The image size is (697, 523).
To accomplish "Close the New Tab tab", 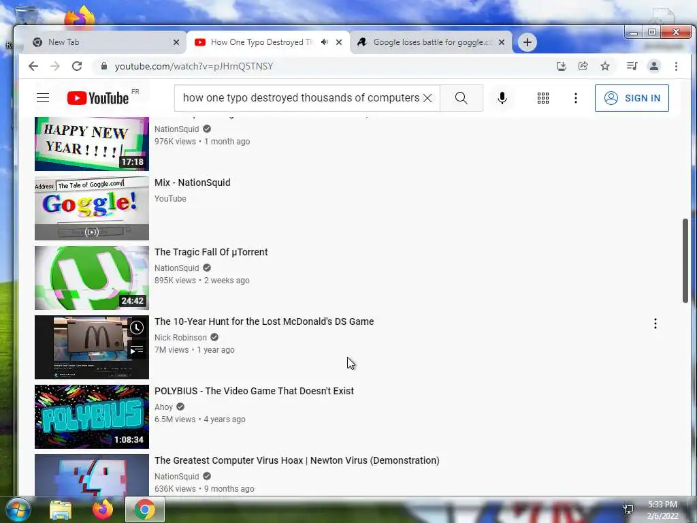I will (176, 42).
